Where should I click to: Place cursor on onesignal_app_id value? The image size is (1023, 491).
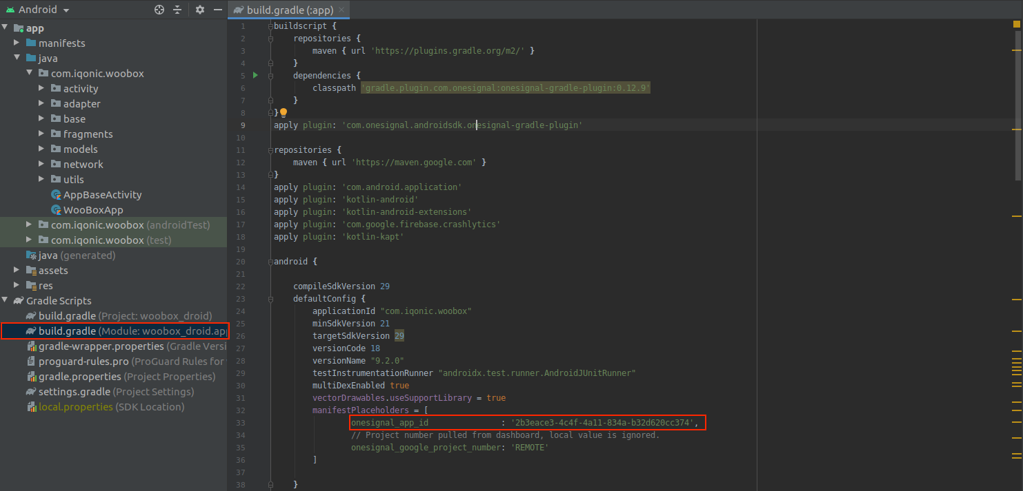[x=602, y=423]
